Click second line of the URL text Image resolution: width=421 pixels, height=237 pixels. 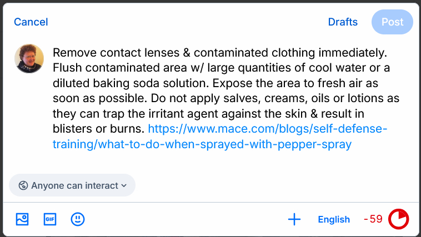[x=202, y=145]
